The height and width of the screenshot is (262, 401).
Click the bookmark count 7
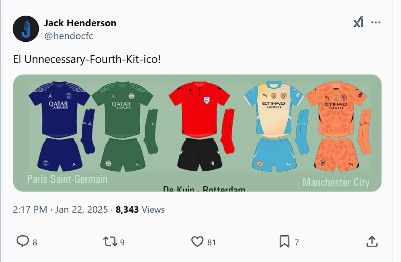click(x=297, y=242)
